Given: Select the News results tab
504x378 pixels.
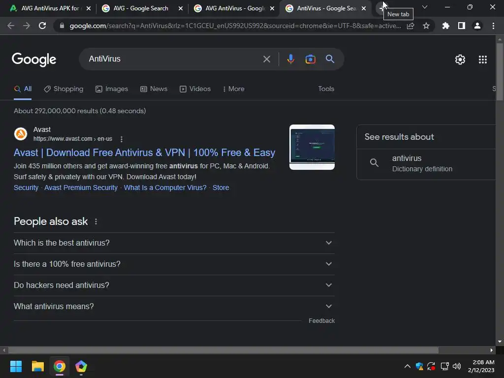Looking at the screenshot, I should click(154, 89).
